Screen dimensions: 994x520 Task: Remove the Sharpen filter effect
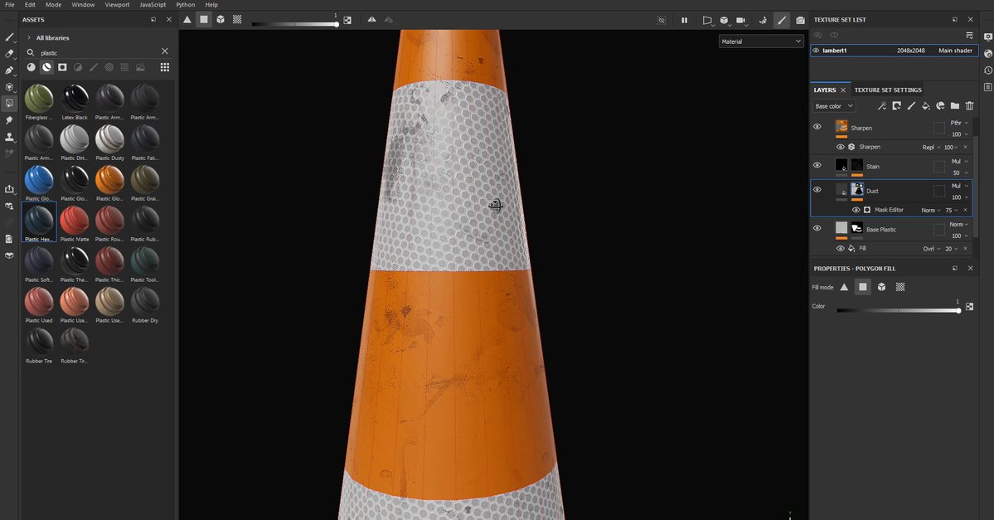[x=966, y=147]
